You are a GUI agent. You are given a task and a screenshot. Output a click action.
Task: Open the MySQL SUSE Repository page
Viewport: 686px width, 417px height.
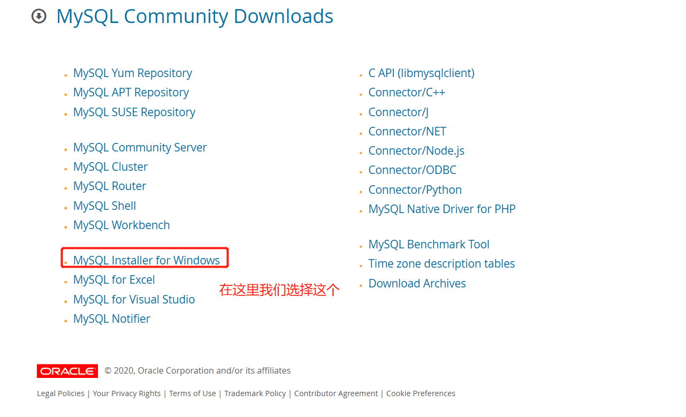(x=134, y=112)
